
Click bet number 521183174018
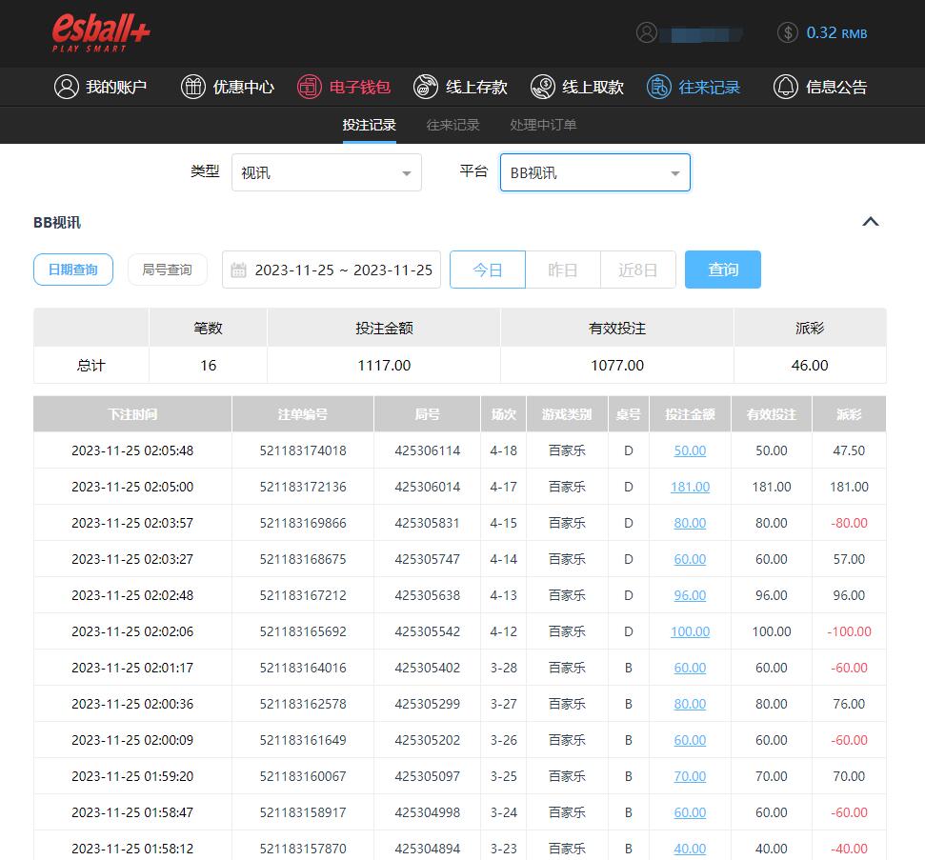click(x=303, y=450)
